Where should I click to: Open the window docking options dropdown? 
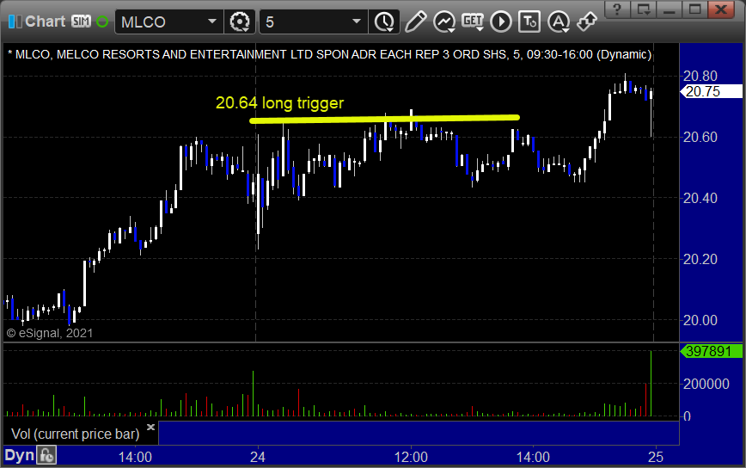(643, 9)
